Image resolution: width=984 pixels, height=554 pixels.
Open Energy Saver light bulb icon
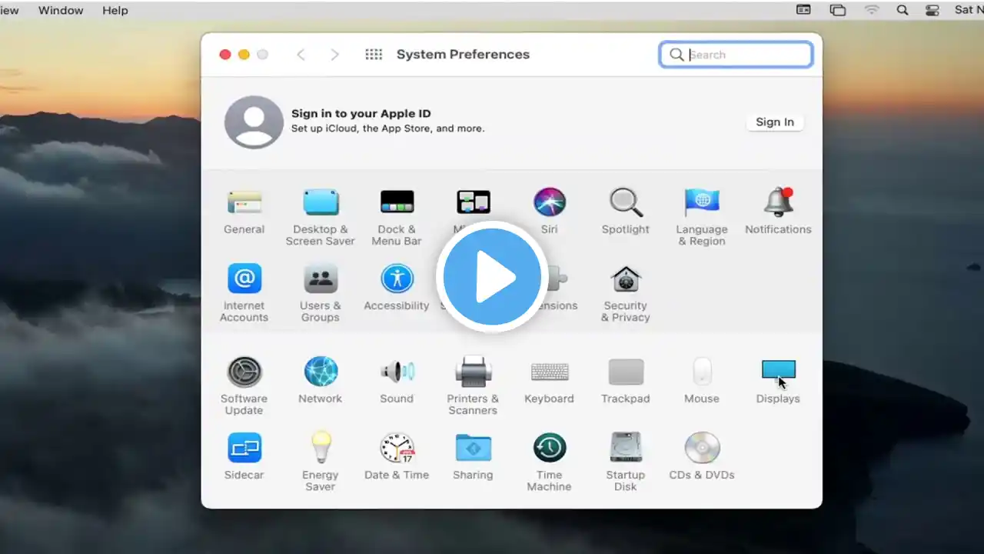pyautogui.click(x=321, y=448)
